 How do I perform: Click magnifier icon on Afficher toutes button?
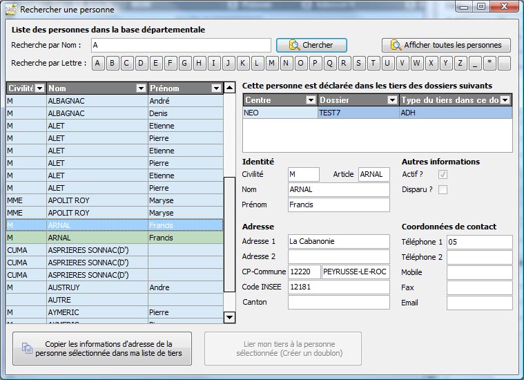(396, 45)
